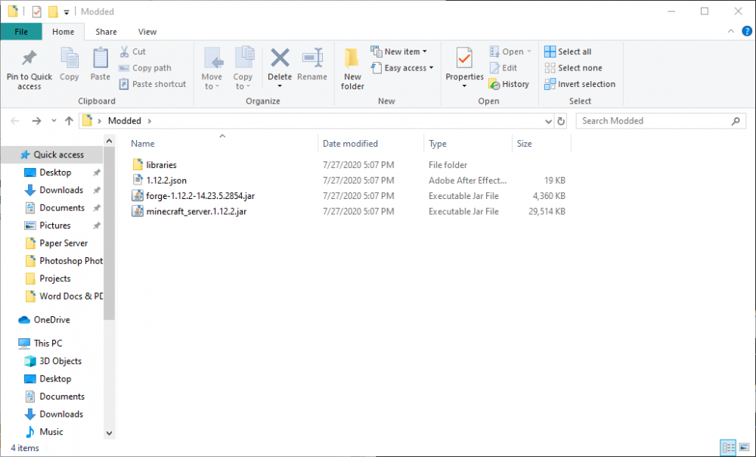Click Invert selection button
This screenshot has width=756, height=457.
[x=579, y=84]
